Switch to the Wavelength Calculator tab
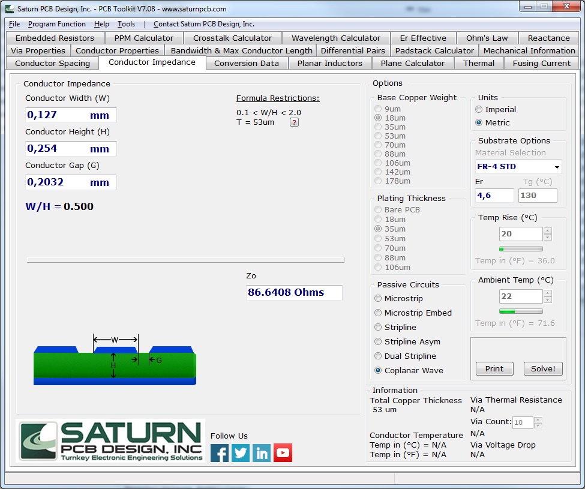This screenshot has height=489, width=585. [336, 38]
